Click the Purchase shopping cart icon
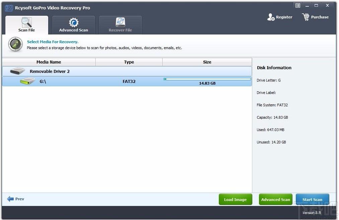This screenshot has height=220, width=339. (306, 17)
